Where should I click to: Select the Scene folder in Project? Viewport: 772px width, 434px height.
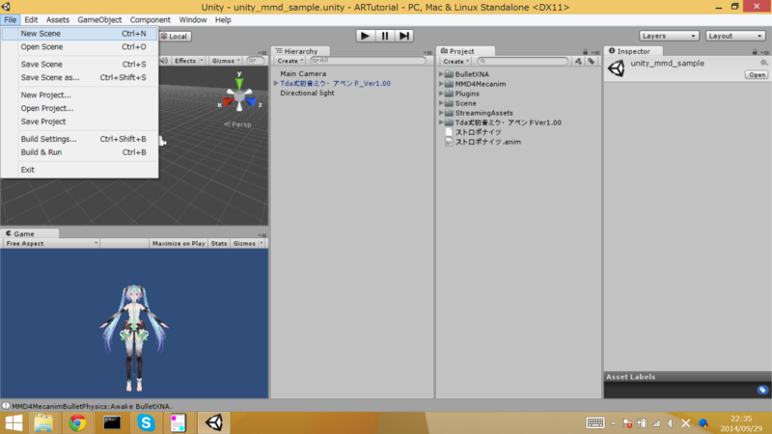tap(465, 103)
